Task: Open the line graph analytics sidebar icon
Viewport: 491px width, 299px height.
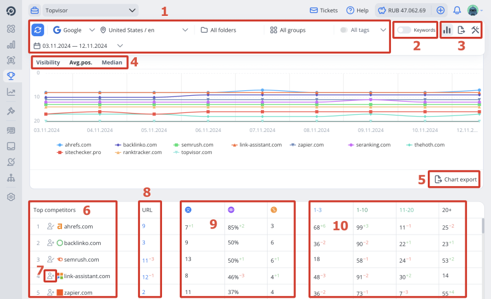Action: coord(11,92)
